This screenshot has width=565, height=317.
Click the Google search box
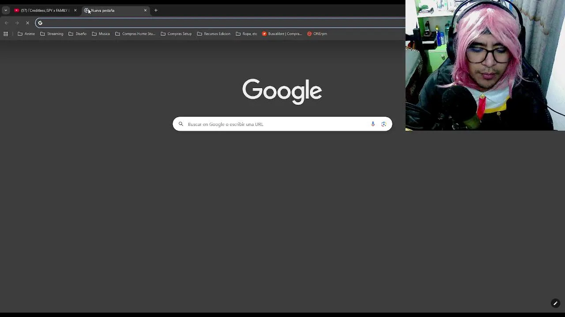tap(282, 124)
